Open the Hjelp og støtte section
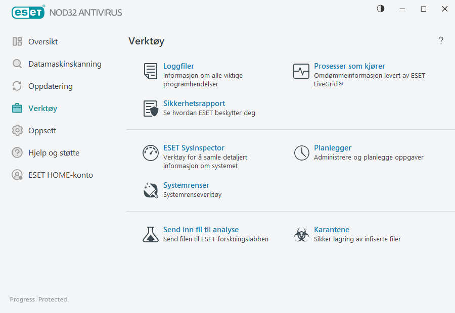Viewport: 455px width, 313px height. pyautogui.click(x=50, y=152)
